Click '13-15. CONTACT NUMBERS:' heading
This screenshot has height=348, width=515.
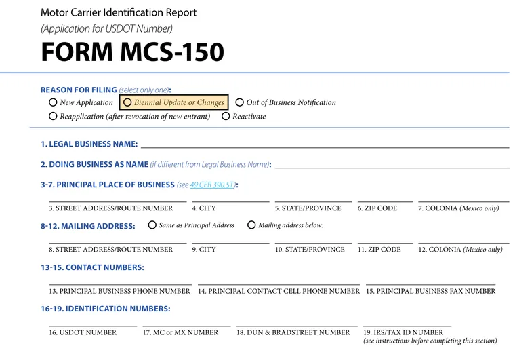[x=92, y=267]
